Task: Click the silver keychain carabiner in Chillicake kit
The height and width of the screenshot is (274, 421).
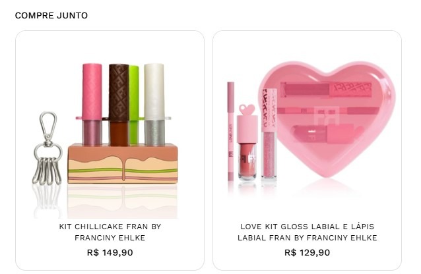Action: tap(48, 128)
